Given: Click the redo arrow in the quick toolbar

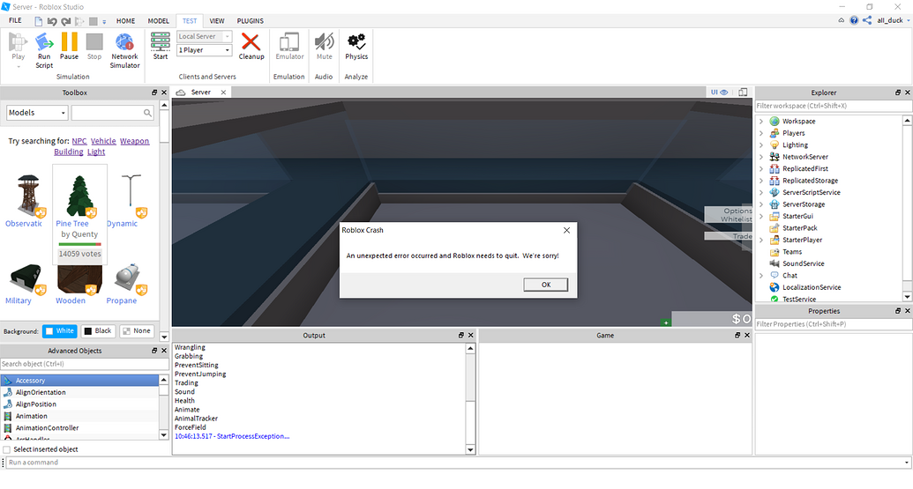Looking at the screenshot, I should click(66, 21).
